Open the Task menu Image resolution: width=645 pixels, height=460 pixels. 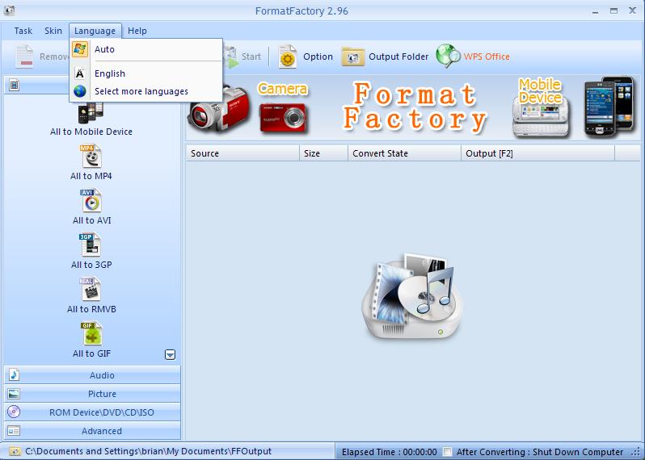[23, 31]
